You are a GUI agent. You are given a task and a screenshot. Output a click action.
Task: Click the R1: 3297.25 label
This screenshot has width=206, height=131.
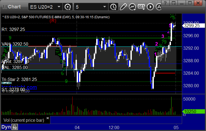pos(13,29)
